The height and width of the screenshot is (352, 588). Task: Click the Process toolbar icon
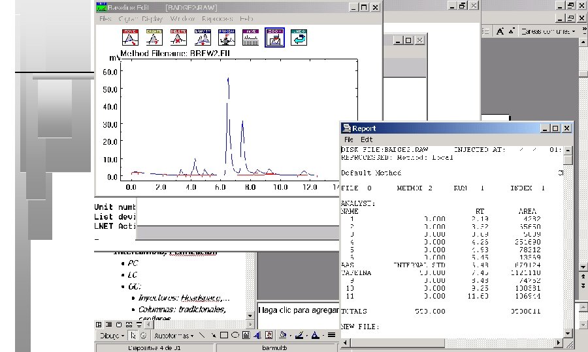pos(227,37)
